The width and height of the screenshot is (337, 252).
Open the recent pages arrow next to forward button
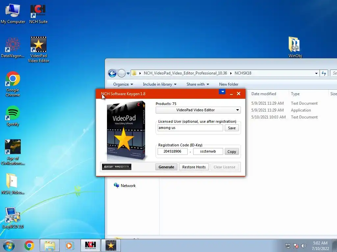tap(128, 73)
